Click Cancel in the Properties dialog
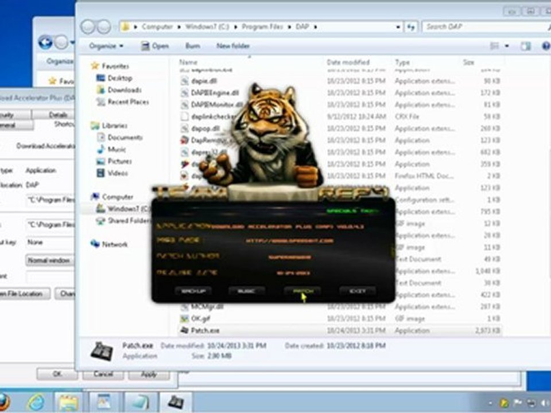The height and width of the screenshot is (413, 551). point(103,374)
